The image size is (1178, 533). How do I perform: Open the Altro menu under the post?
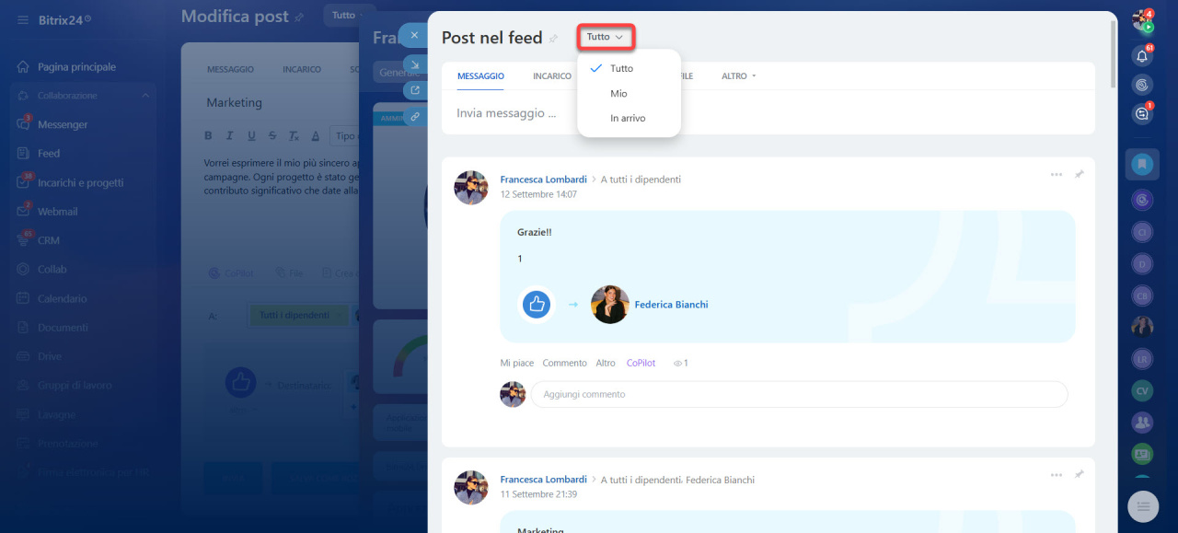[606, 363]
